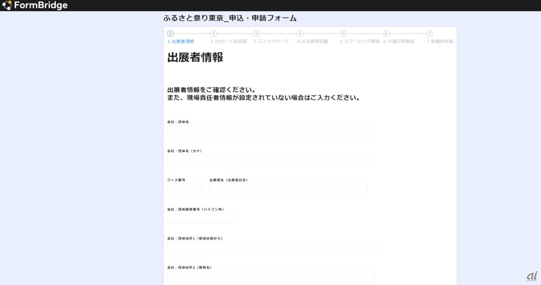Click the FormBridge logo icon
Viewport: 541px width, 285px height.
click(x=7, y=5)
